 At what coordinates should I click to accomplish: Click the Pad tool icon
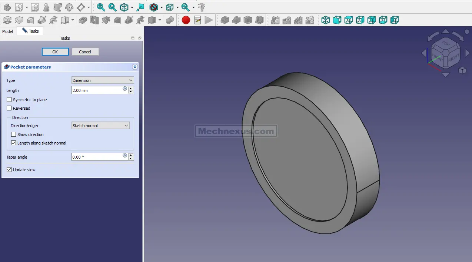coord(7,20)
